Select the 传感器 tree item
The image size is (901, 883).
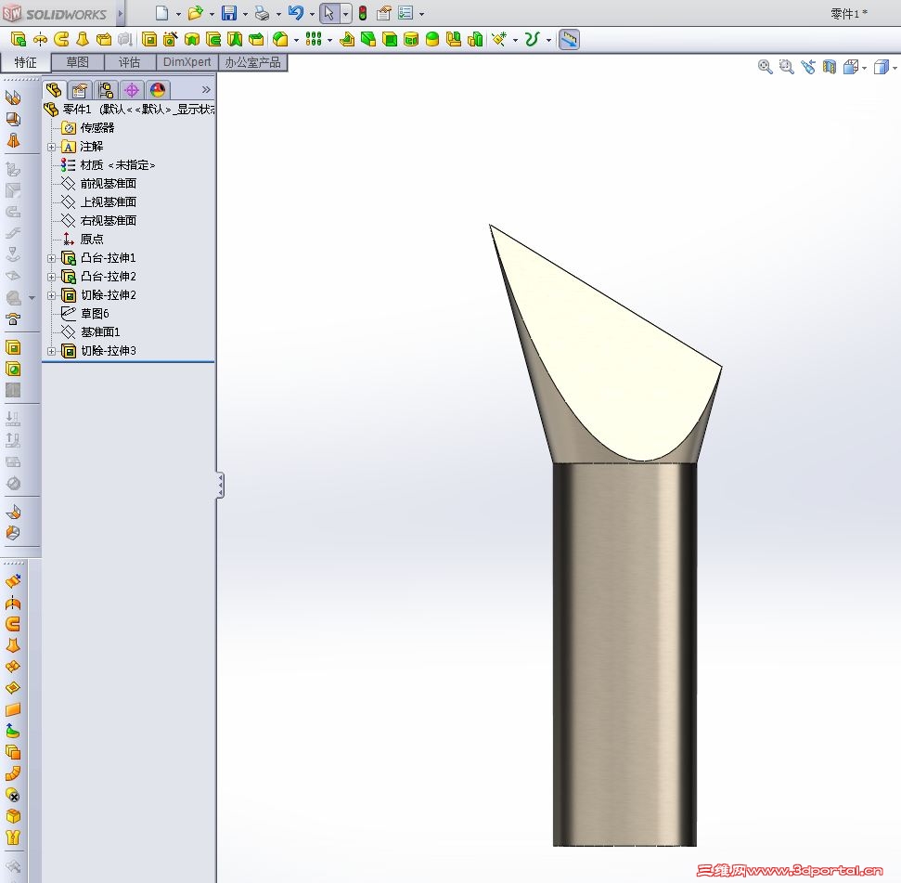88,127
